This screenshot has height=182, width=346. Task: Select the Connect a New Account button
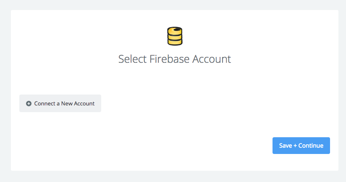60,103
